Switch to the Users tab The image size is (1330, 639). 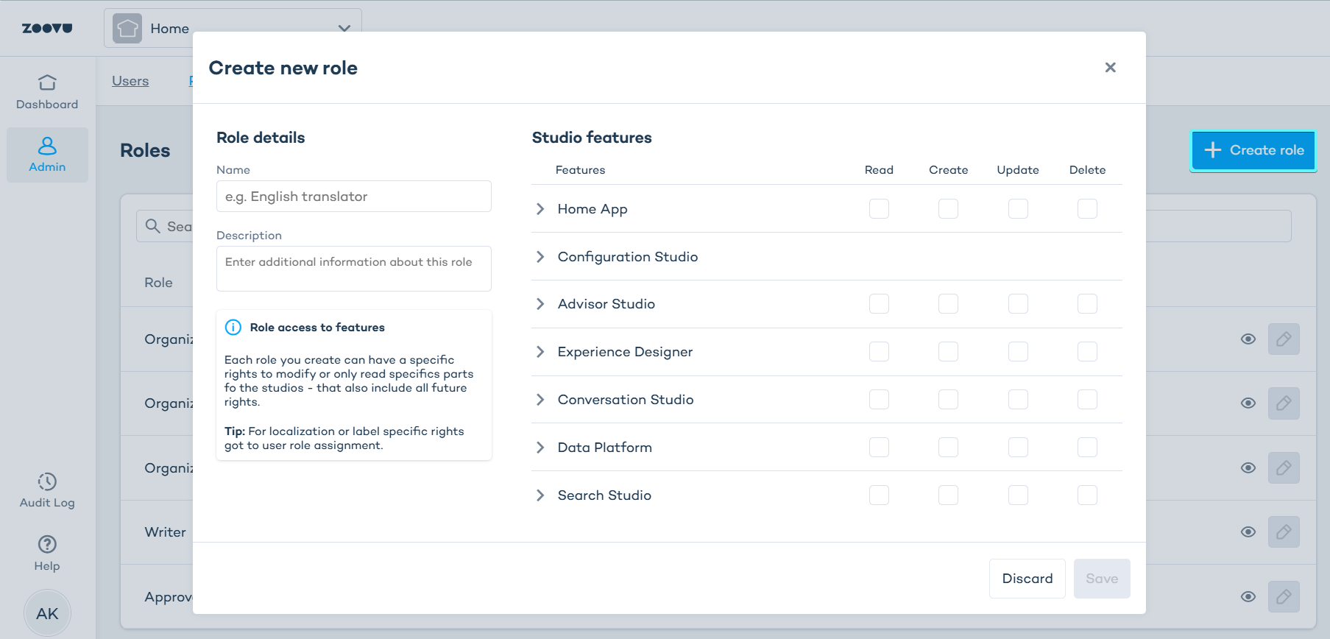coord(130,81)
